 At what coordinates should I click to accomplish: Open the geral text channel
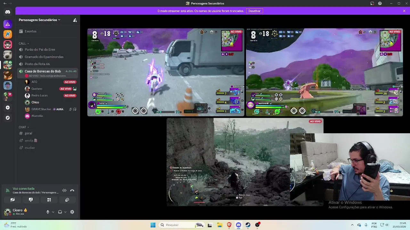48,133
